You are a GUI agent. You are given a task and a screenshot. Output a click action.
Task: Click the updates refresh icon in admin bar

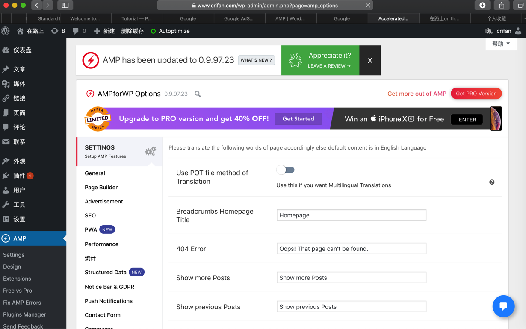coord(54,31)
